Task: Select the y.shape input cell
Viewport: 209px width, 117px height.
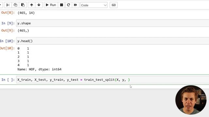Action: 112,23
